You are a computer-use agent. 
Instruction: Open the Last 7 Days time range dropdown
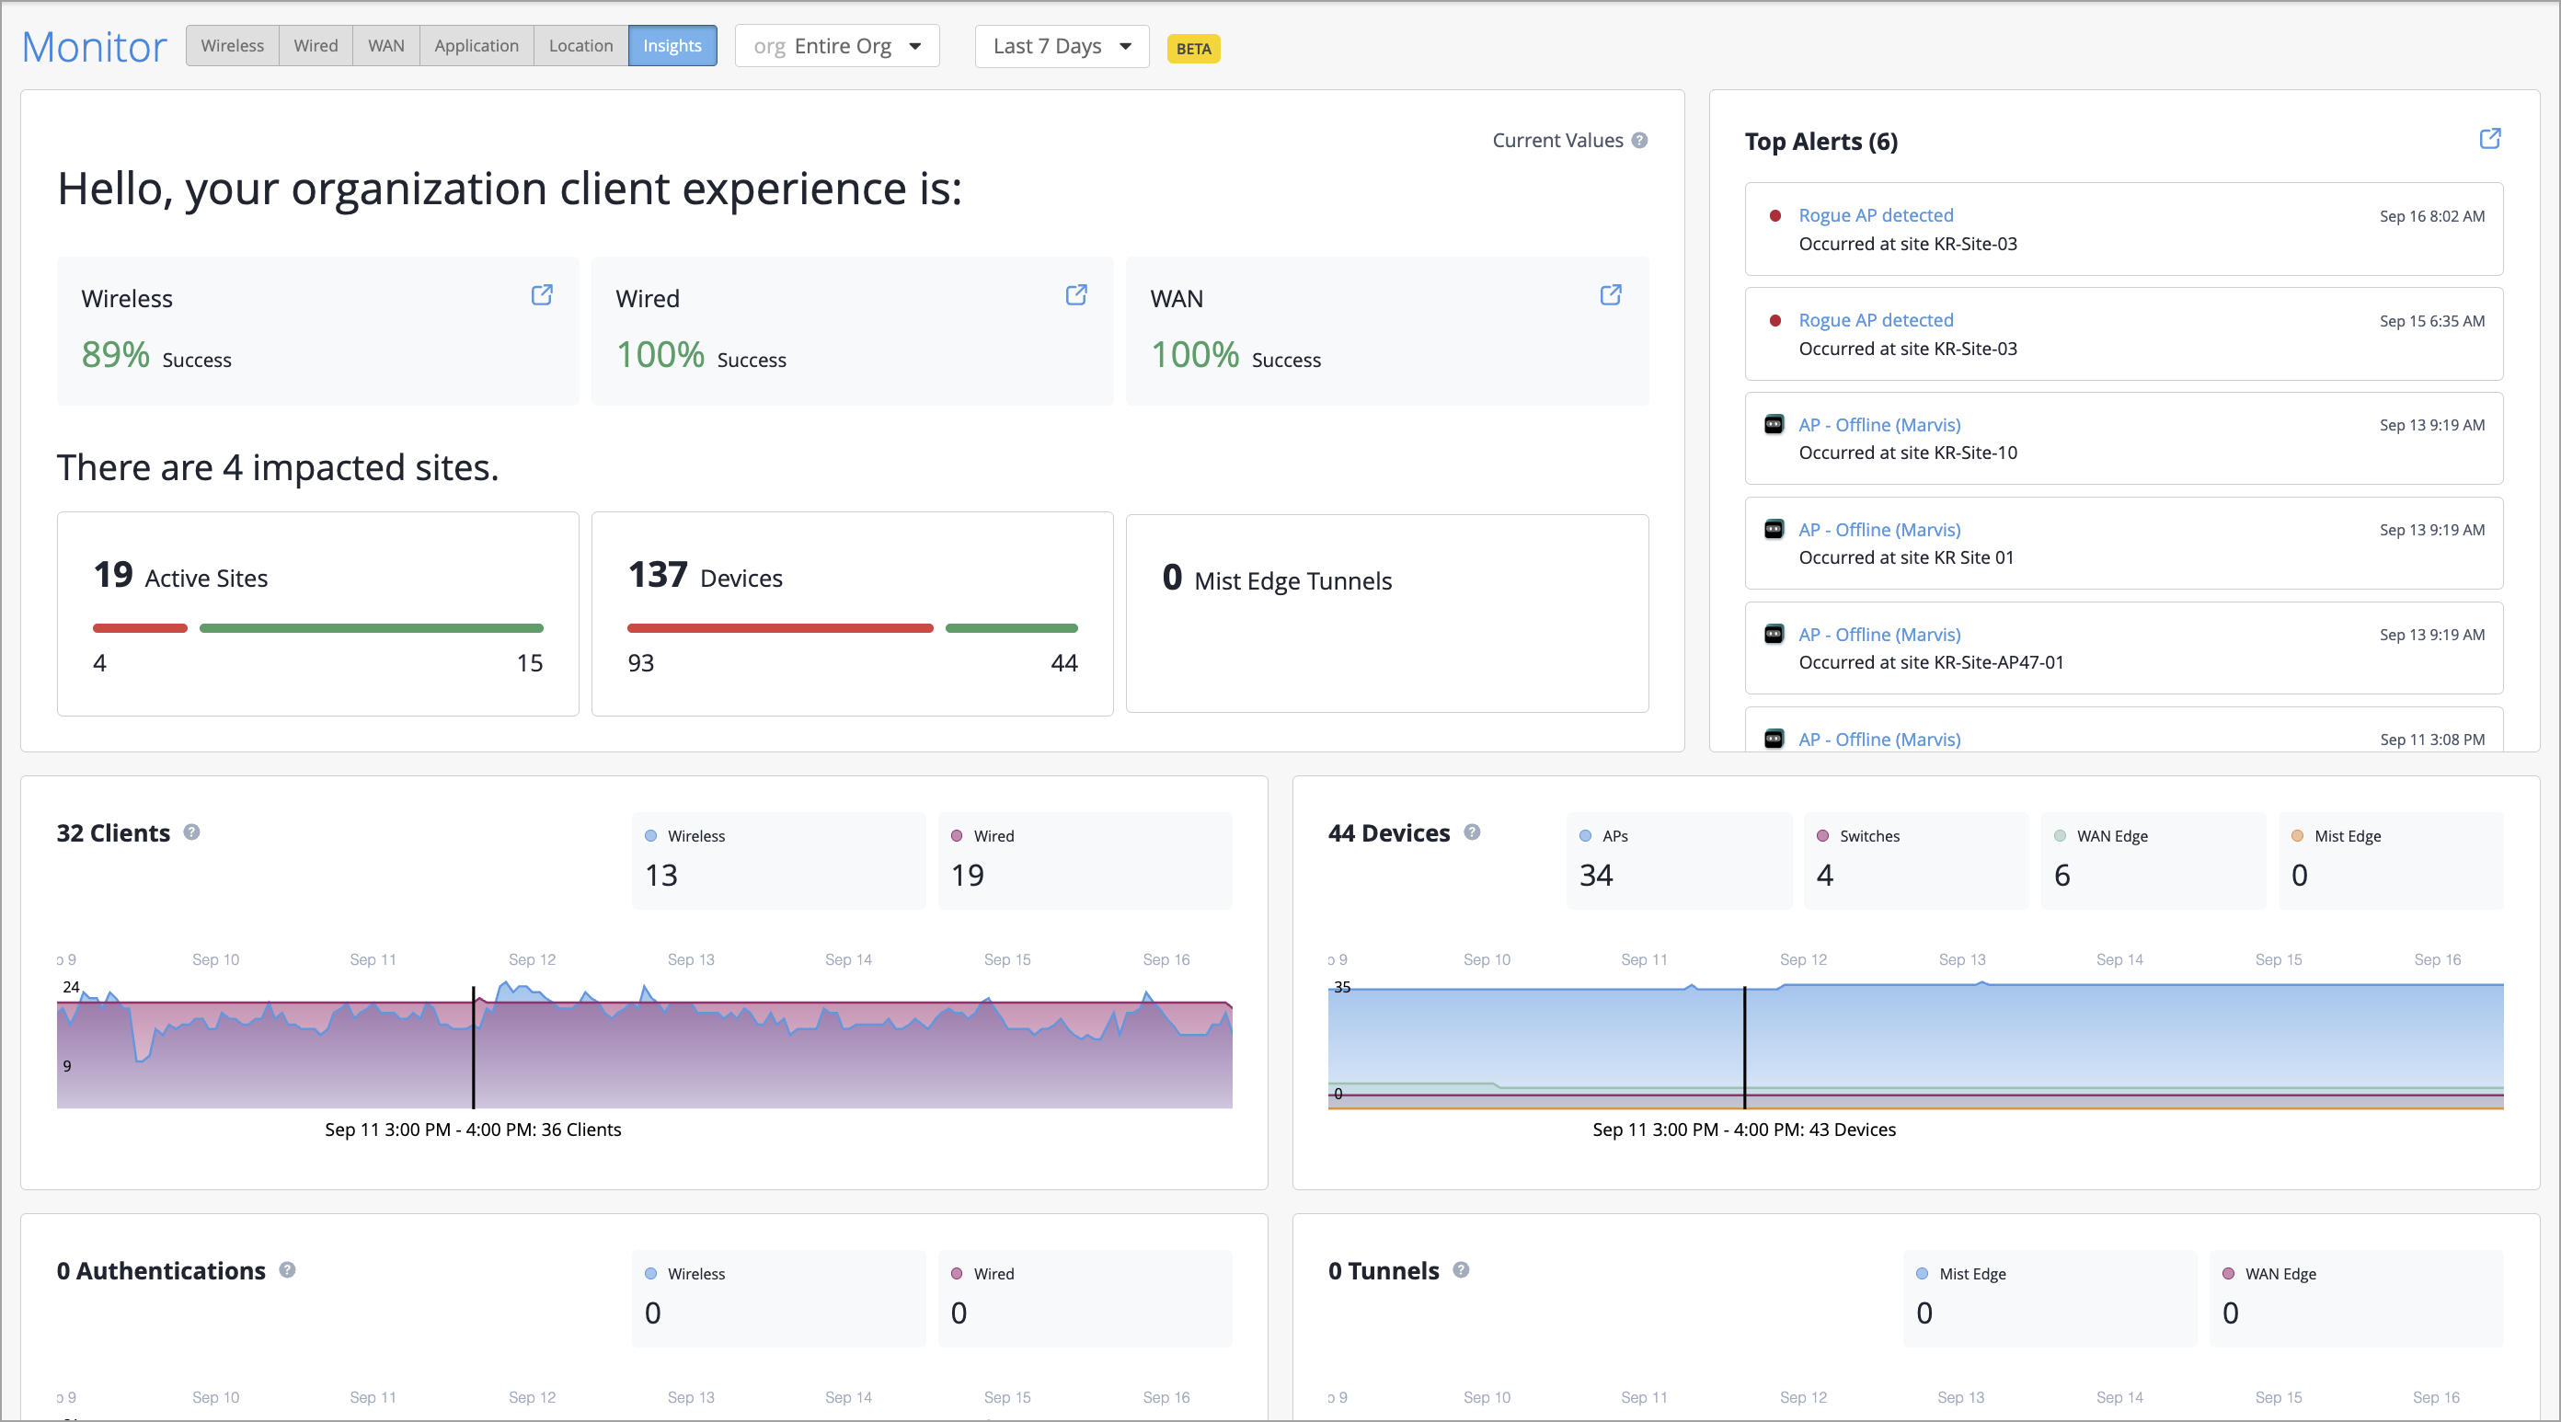point(1062,47)
